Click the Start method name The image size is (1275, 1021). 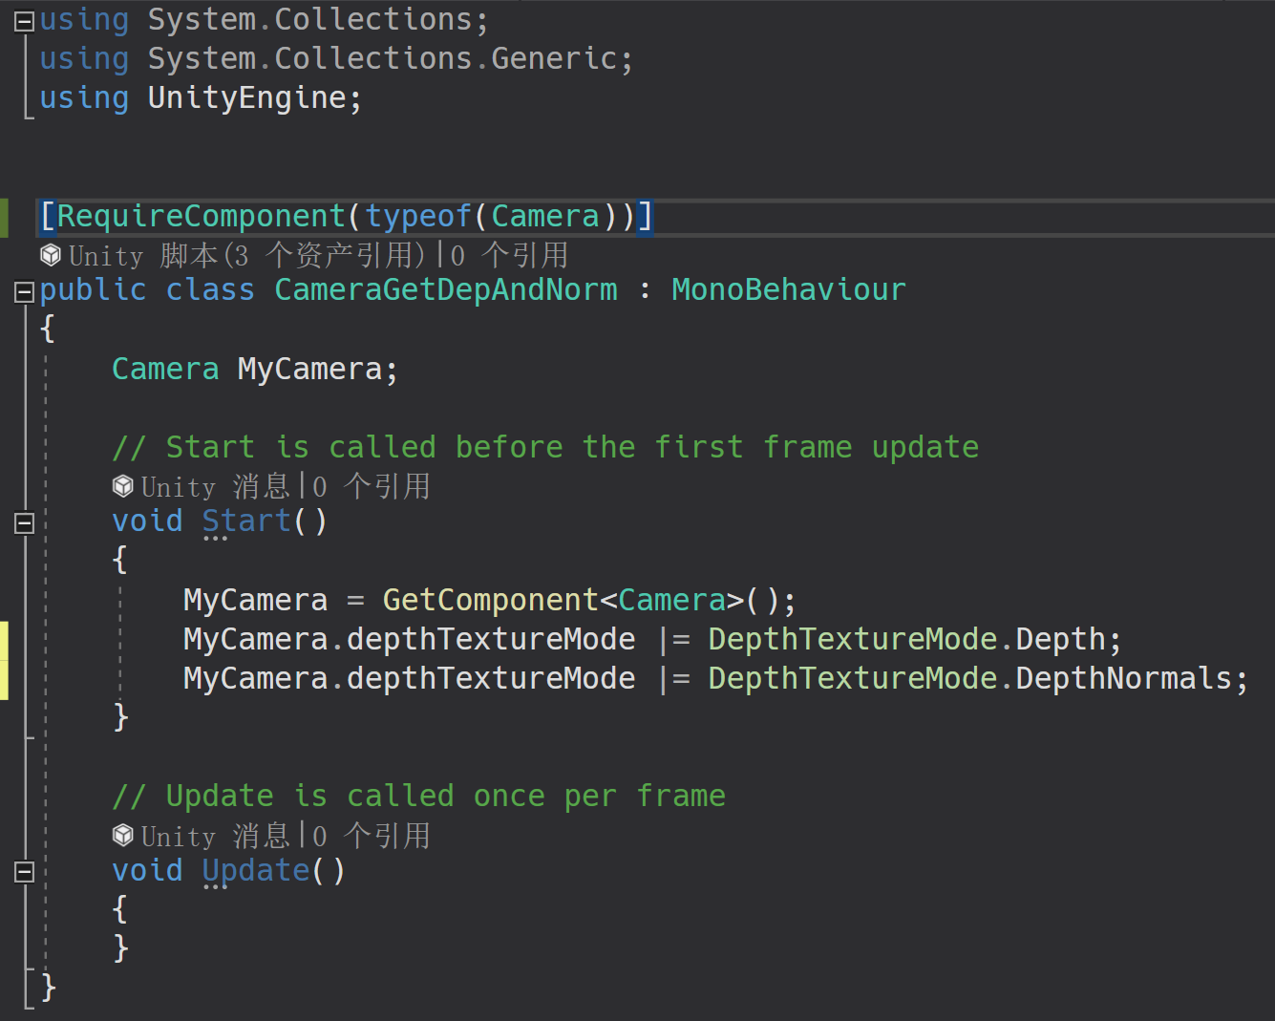(246, 521)
